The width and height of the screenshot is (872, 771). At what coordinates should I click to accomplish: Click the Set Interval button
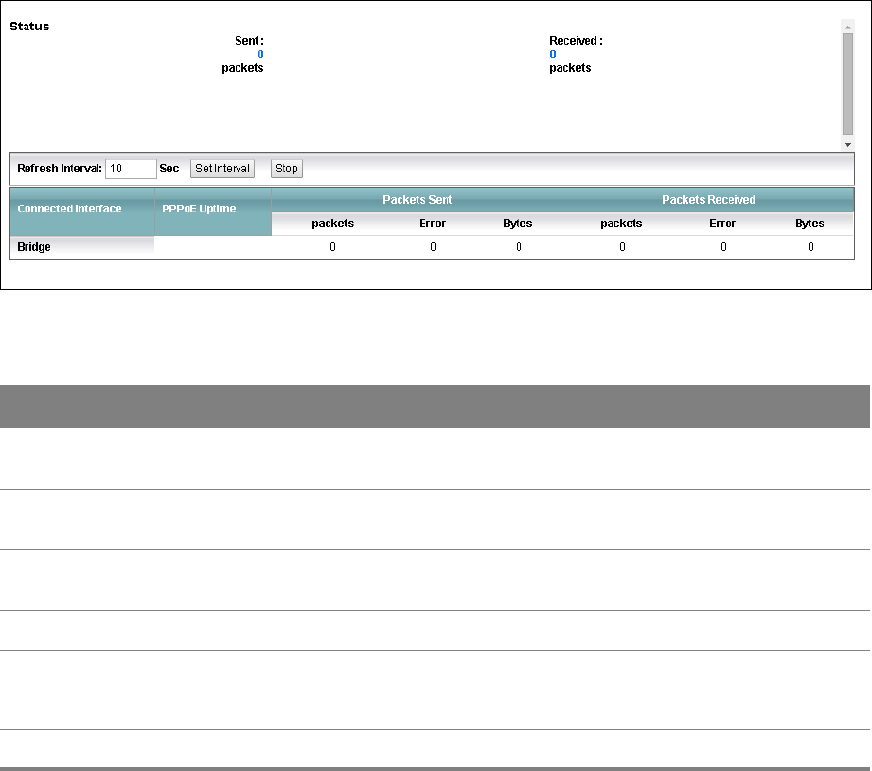[x=222, y=169]
